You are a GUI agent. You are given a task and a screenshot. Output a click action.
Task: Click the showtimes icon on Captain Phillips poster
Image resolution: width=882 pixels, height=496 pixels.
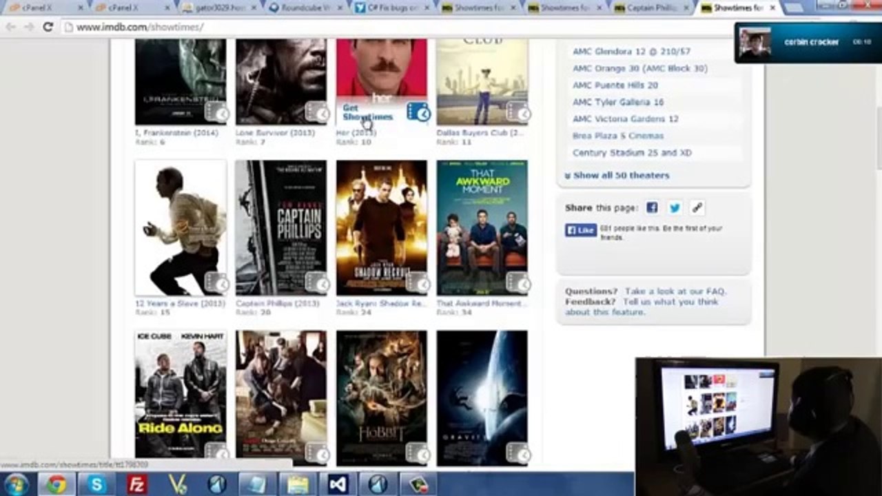coord(317,283)
